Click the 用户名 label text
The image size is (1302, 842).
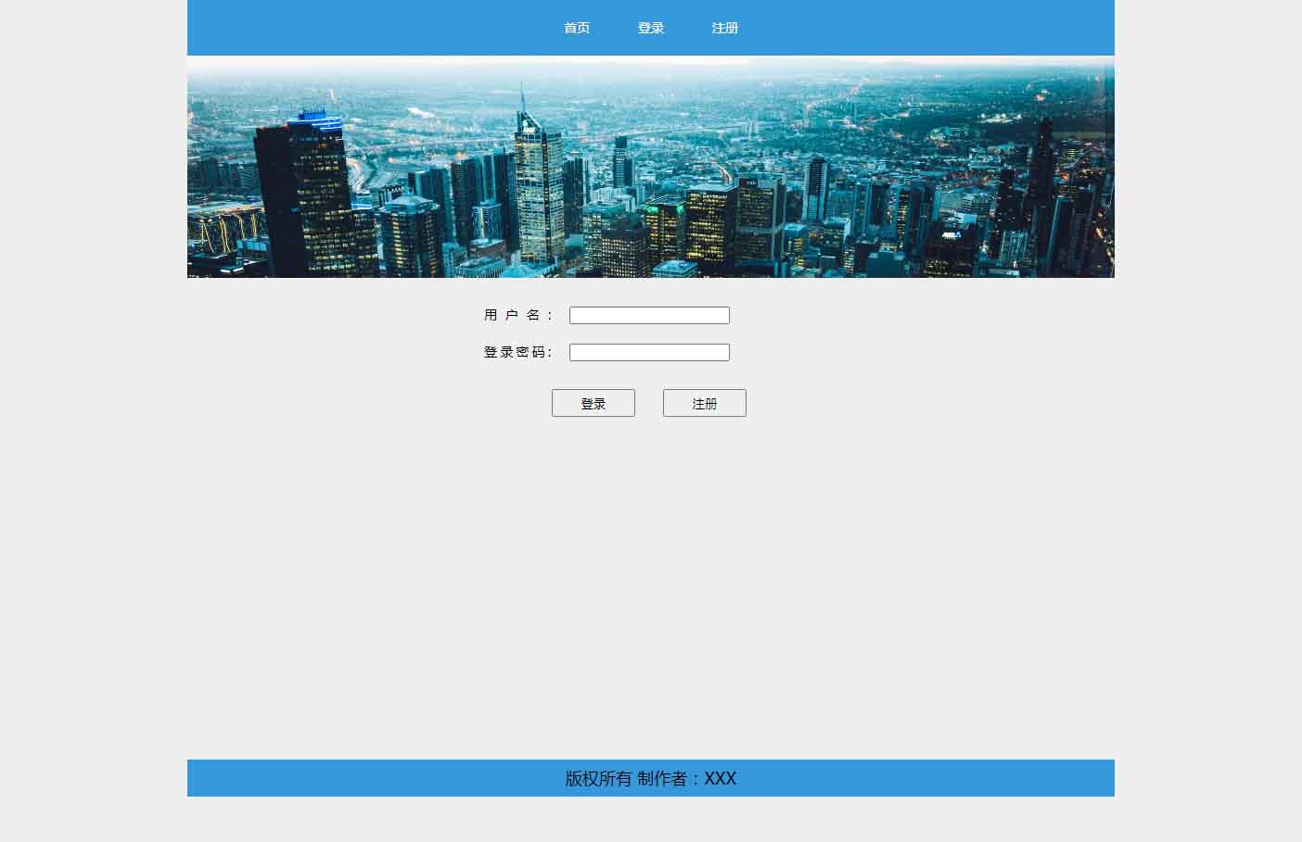[x=517, y=315]
